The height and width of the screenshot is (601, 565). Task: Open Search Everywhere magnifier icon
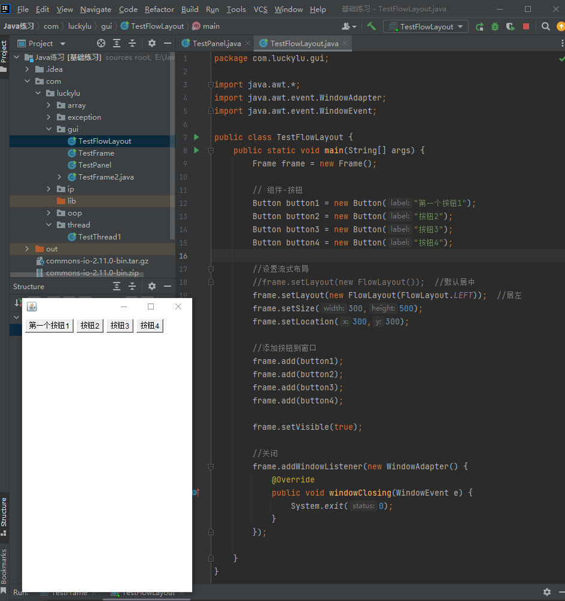tap(546, 26)
